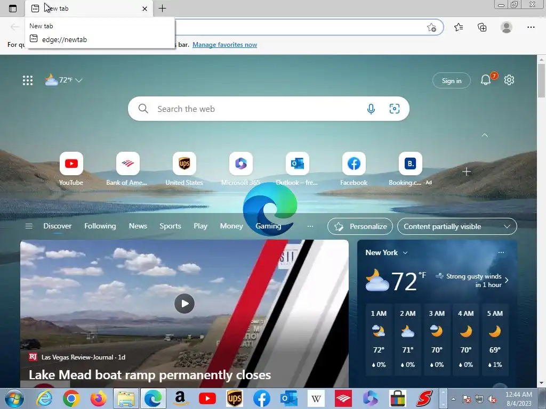The image size is (546, 409).
Task: Open the profile avatar icon
Action: click(507, 27)
